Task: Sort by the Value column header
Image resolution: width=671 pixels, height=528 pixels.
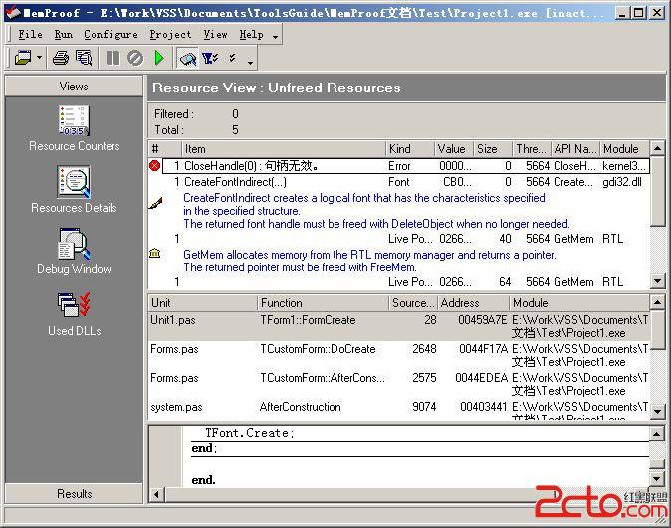Action: coord(453,149)
